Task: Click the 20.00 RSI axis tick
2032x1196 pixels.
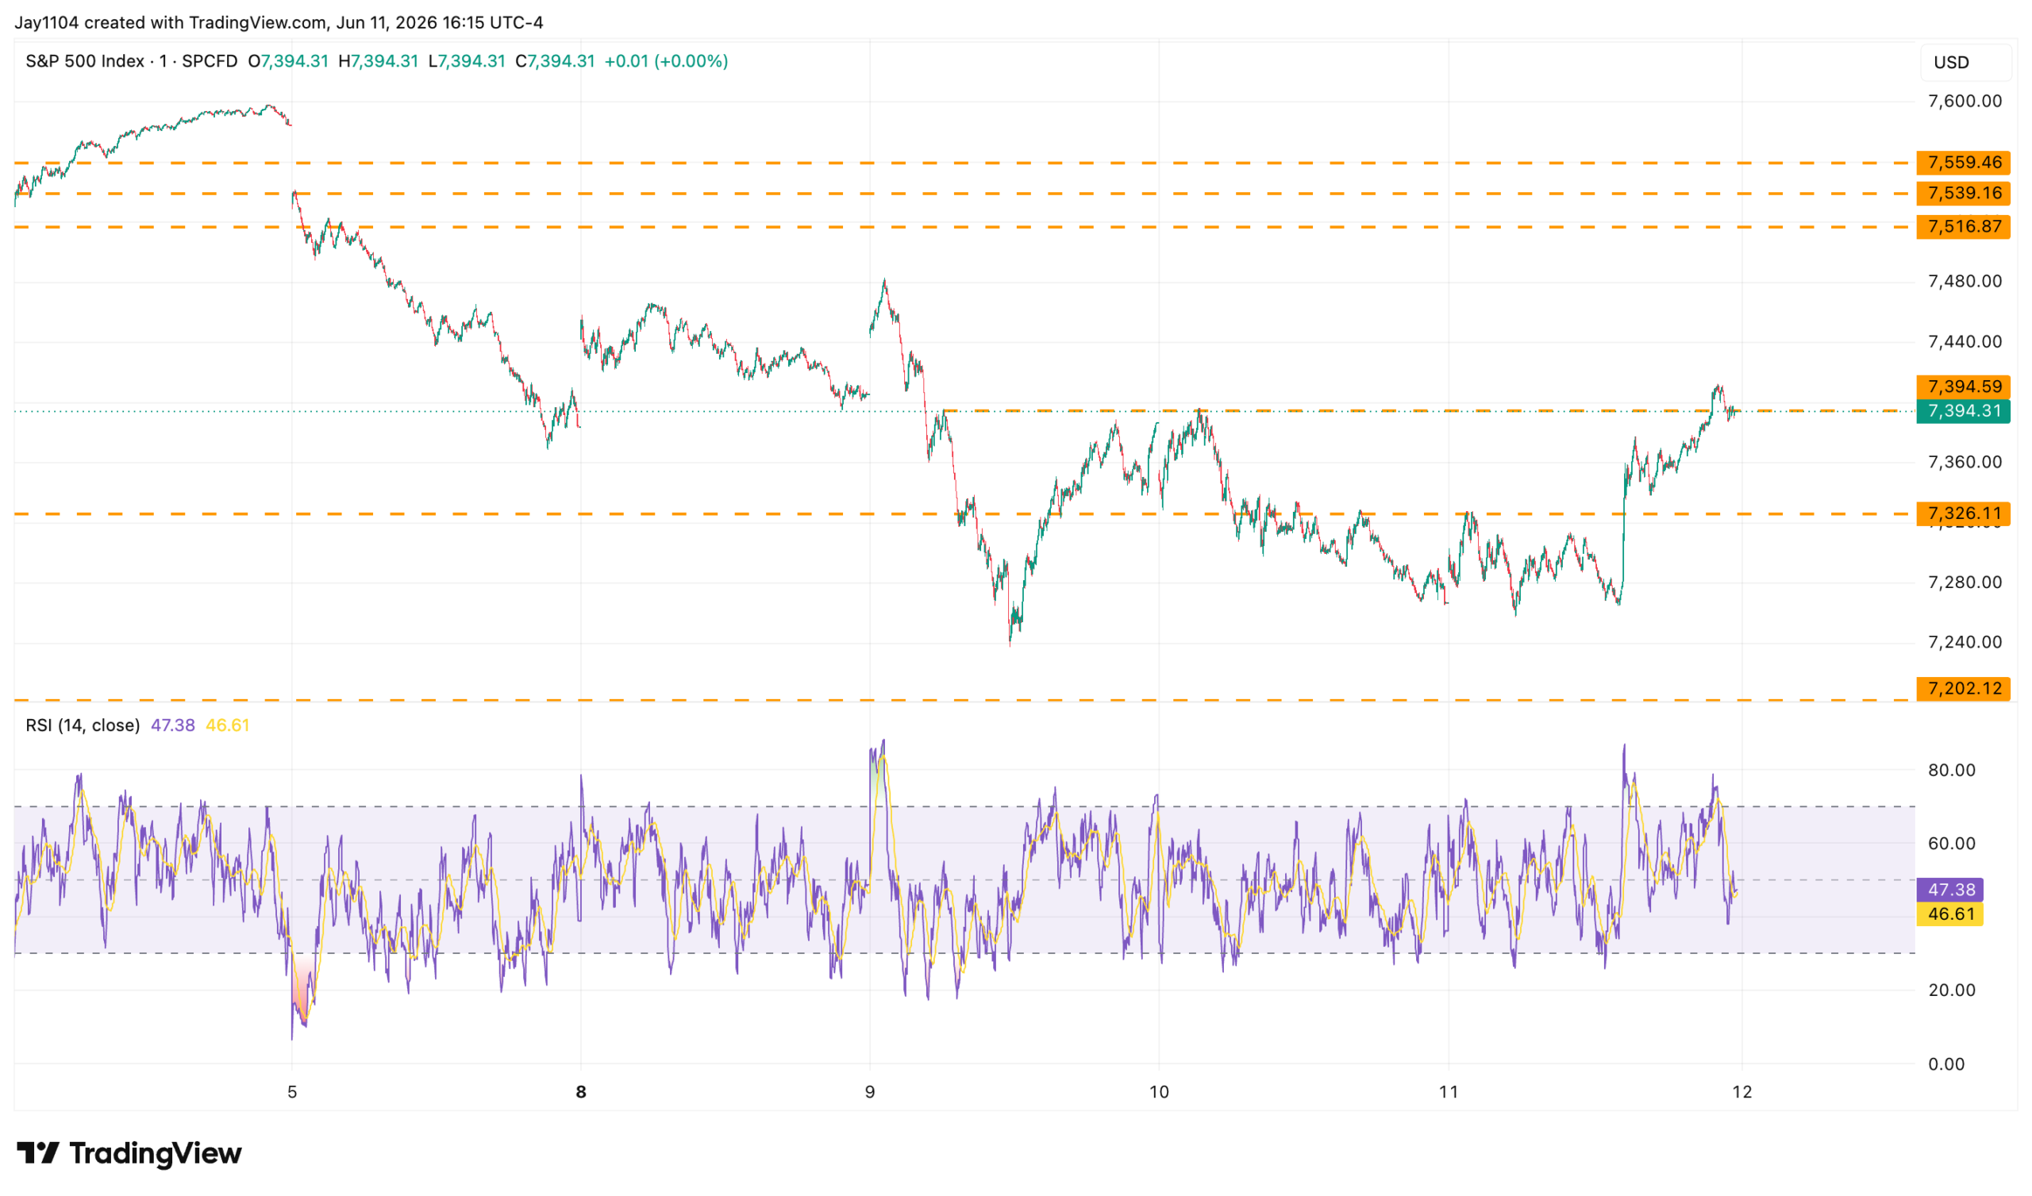Action: pyautogui.click(x=1951, y=991)
